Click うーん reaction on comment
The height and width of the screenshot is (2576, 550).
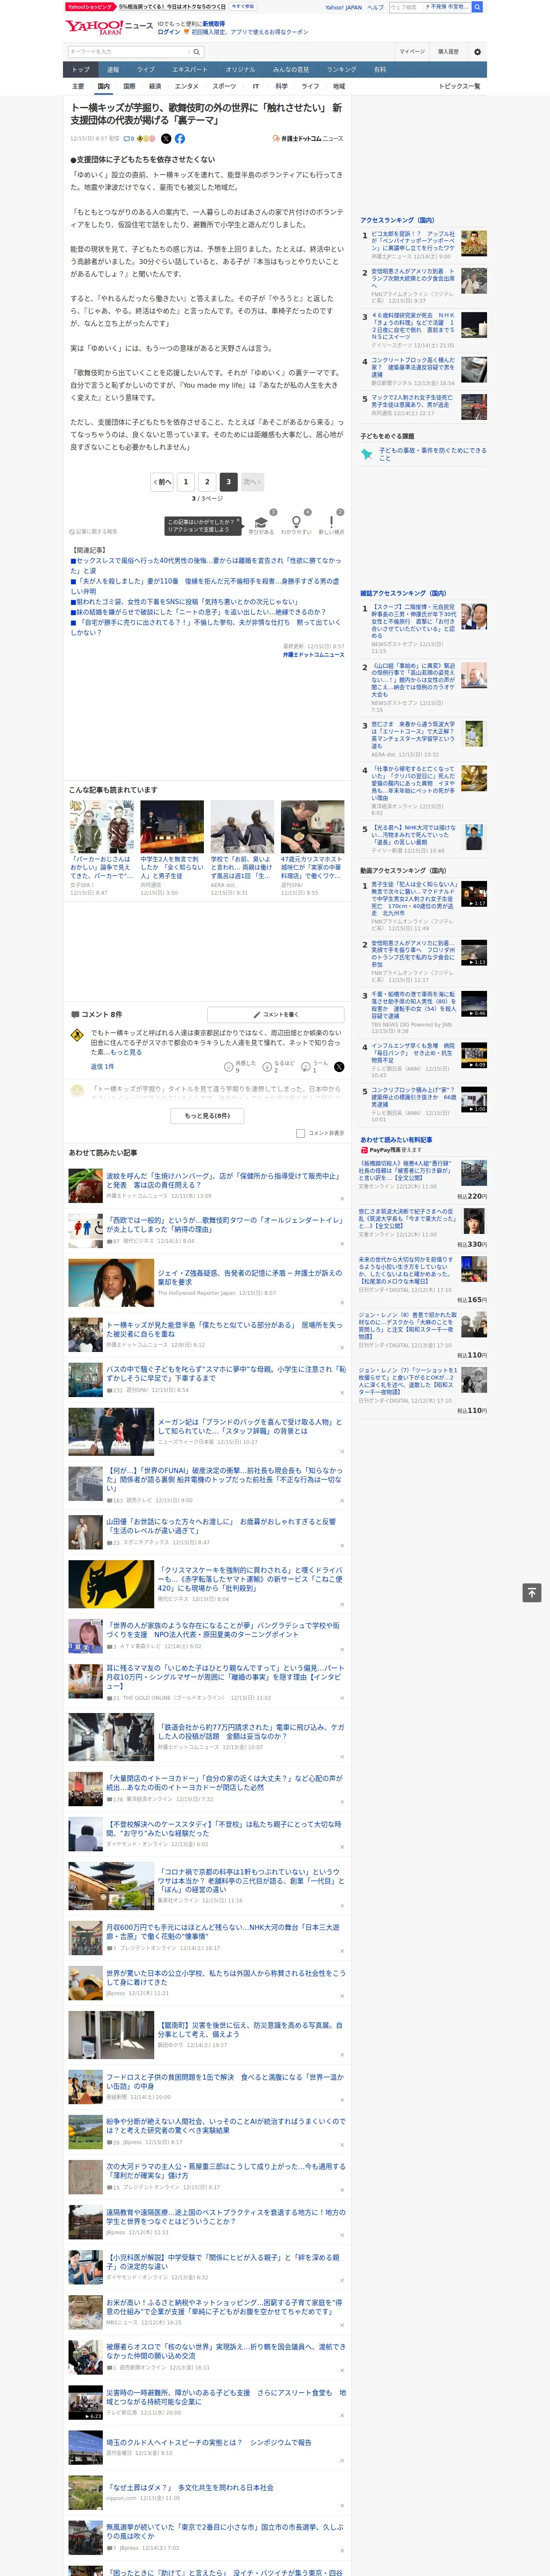pyautogui.click(x=314, y=1067)
